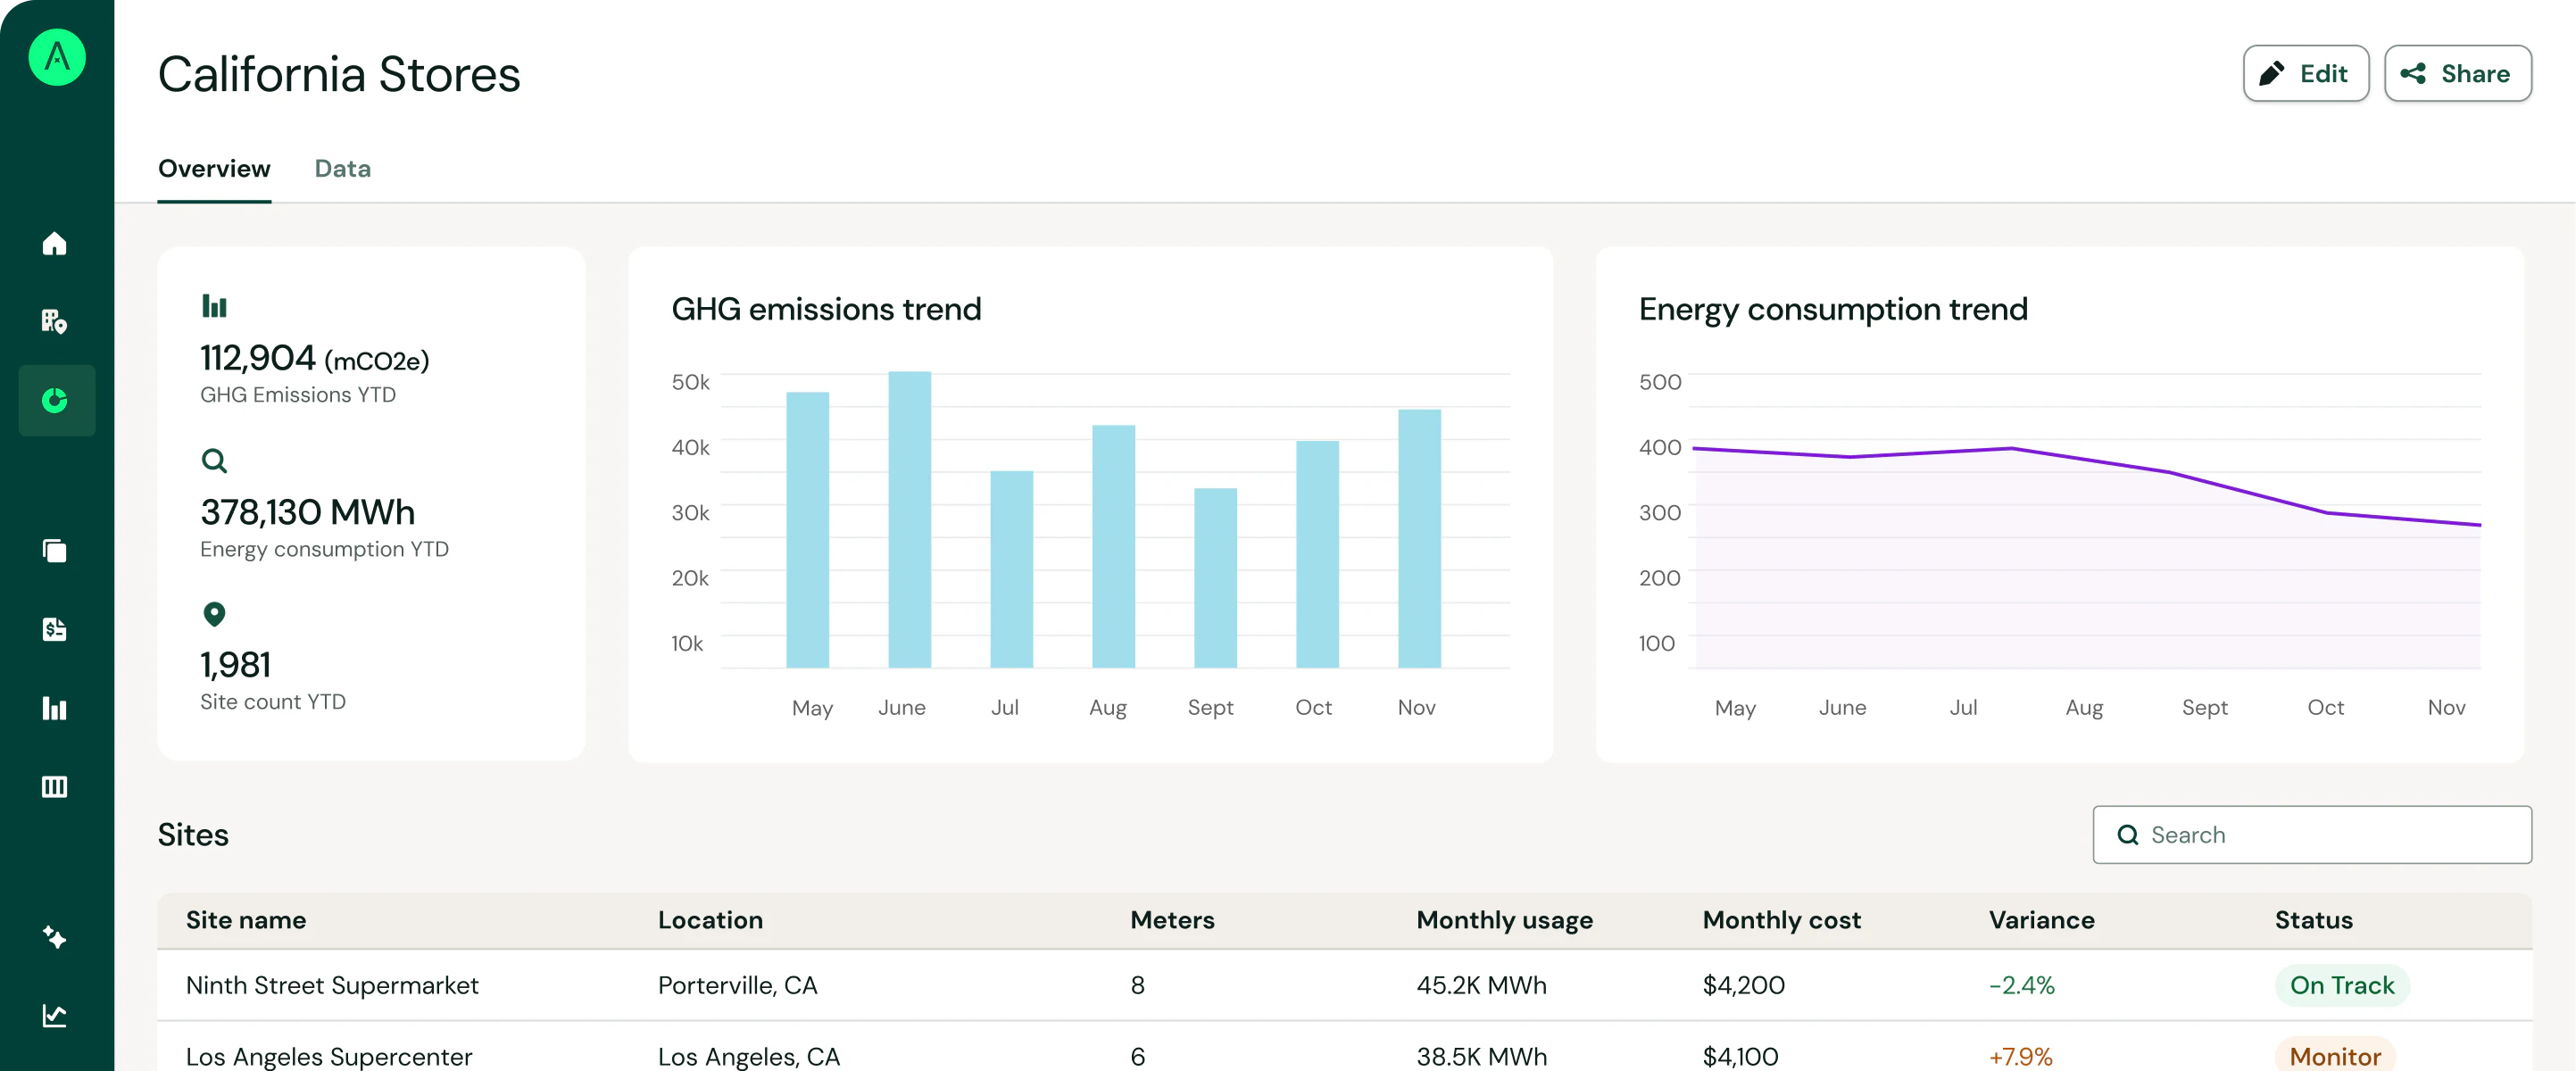The width and height of the screenshot is (2576, 1071).
Task: Click the 112,904 GHG emissions value
Action: 314,358
